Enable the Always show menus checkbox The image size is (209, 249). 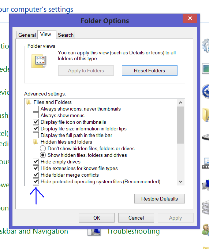(36, 115)
